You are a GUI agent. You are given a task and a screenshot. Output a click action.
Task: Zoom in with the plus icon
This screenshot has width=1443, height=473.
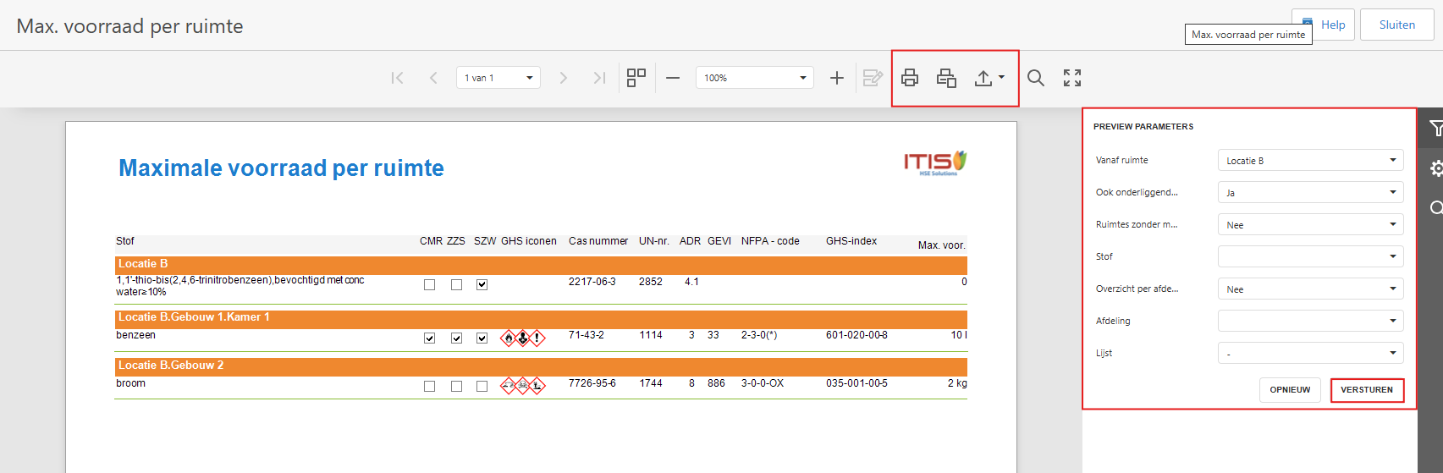(x=837, y=78)
